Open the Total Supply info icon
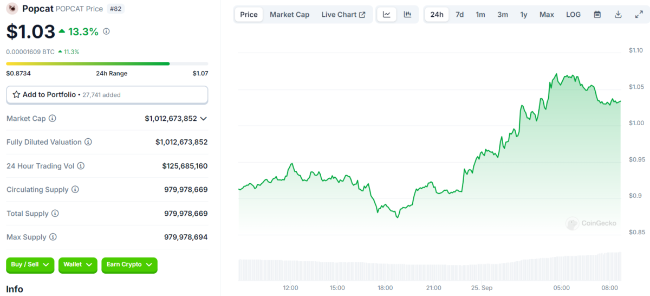This screenshot has height=296, width=650. tap(55, 214)
